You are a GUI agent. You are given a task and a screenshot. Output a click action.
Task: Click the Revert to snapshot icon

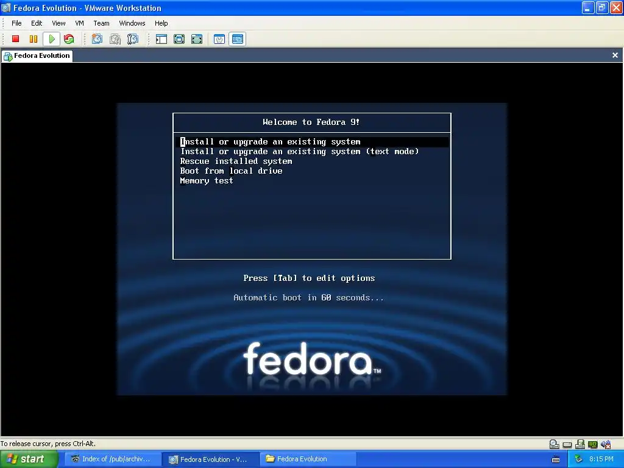click(115, 39)
